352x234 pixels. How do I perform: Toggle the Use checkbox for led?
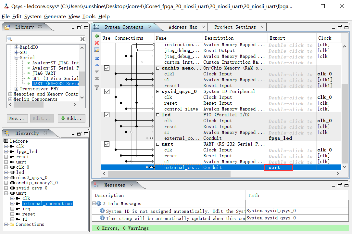[x=107, y=115]
